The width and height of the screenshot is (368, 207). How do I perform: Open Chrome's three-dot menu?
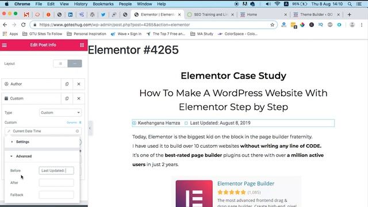click(362, 25)
